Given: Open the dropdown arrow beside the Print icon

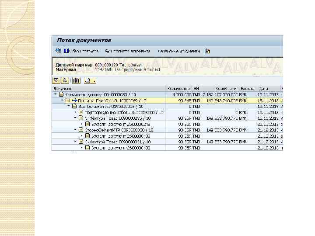Looking at the screenshot, I should click(94, 80).
